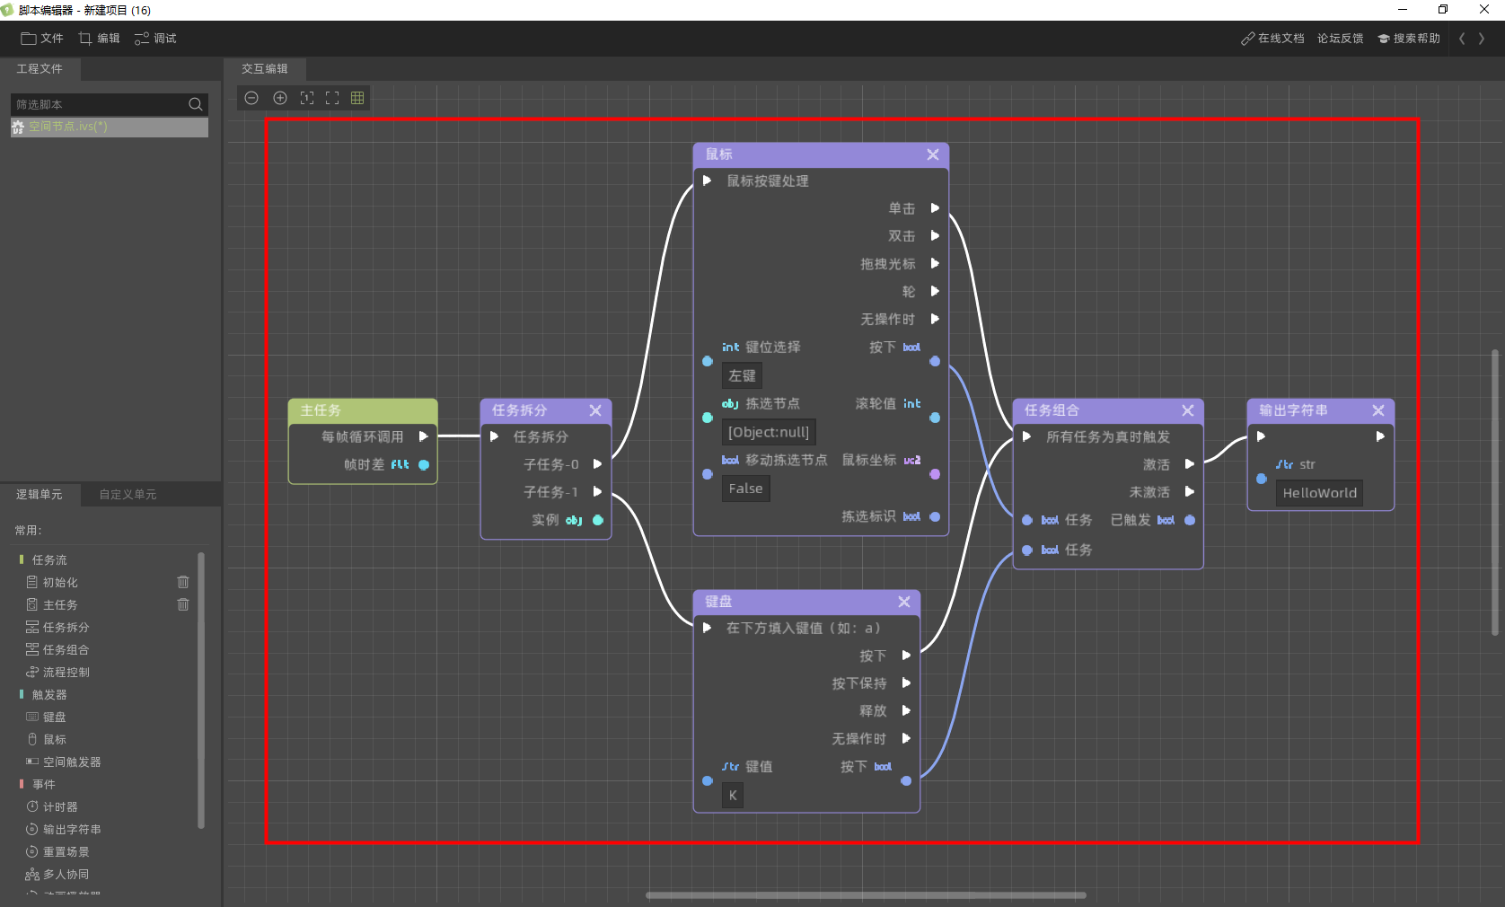Select the 主任务 unit in the list
Screen dimensions: 1505x907
52,604
